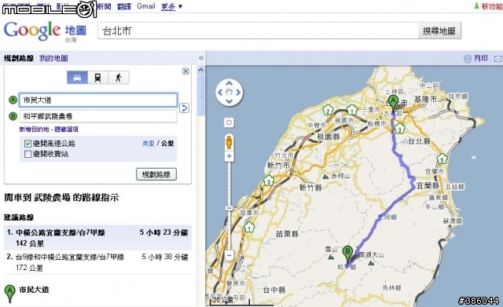Click the 宜蘭縣 label on the map
Viewport: 503px width, 307px height.
point(428,185)
